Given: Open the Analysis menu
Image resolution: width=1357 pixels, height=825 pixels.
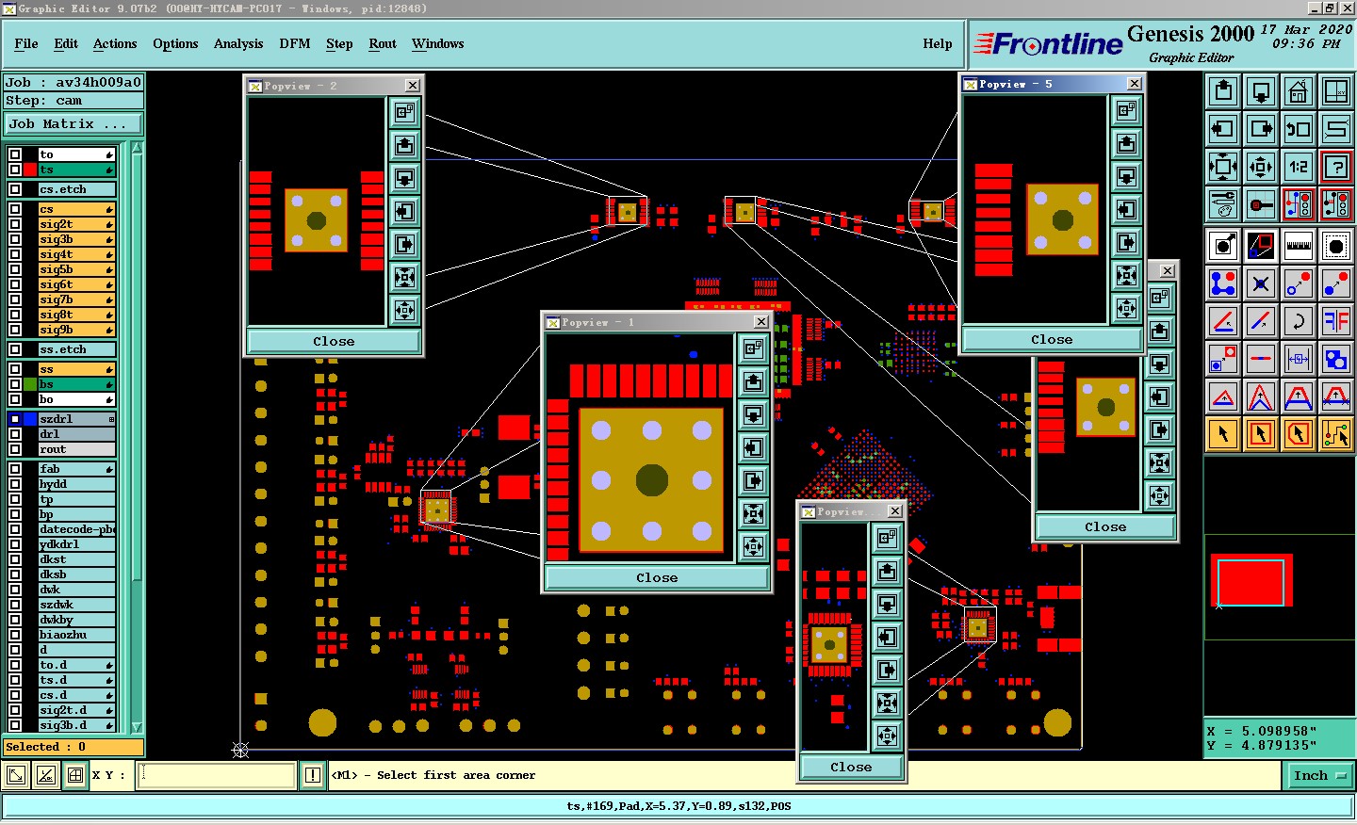Looking at the screenshot, I should pos(238,43).
